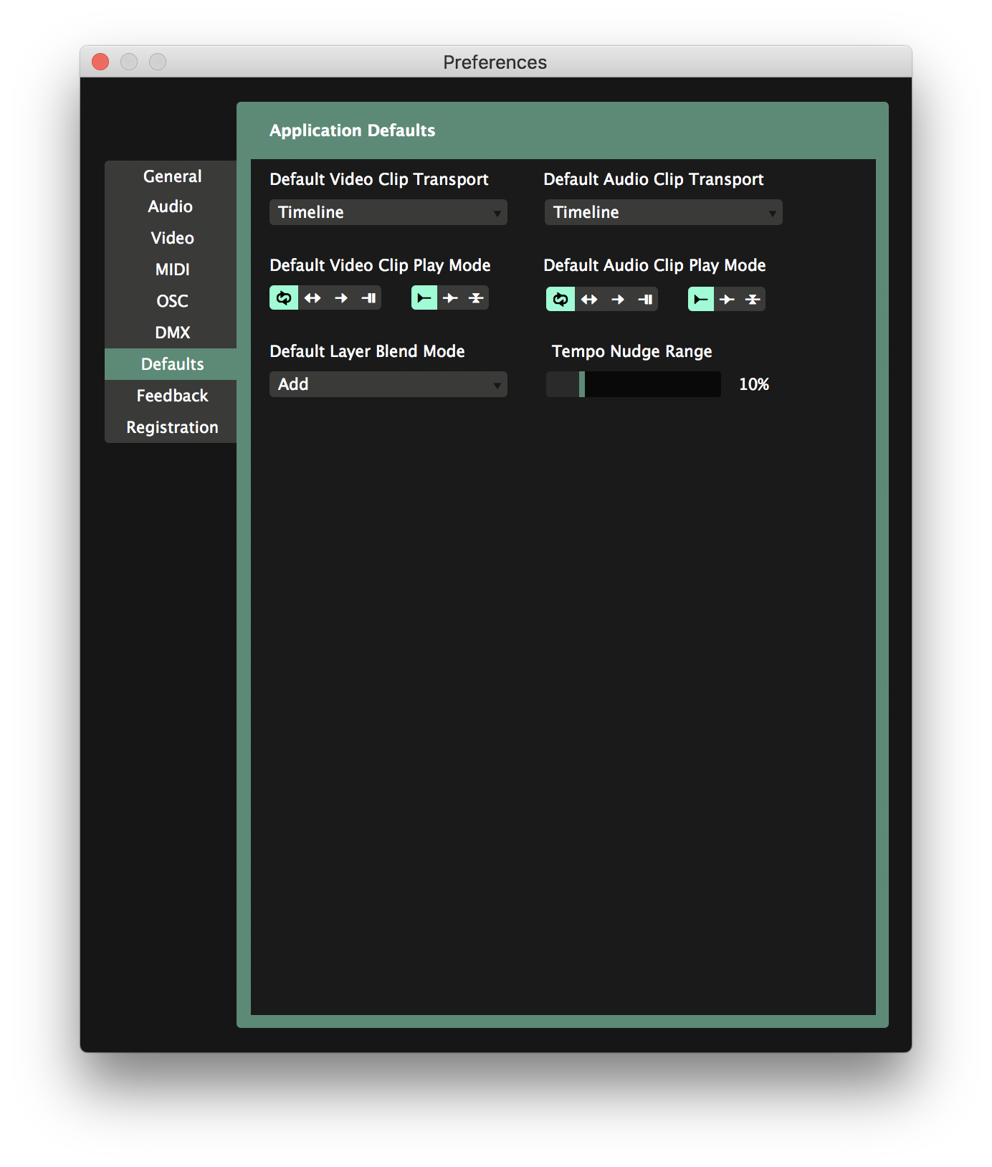
Task: Open Default Video Clip Transport dropdown
Action: tap(388, 212)
